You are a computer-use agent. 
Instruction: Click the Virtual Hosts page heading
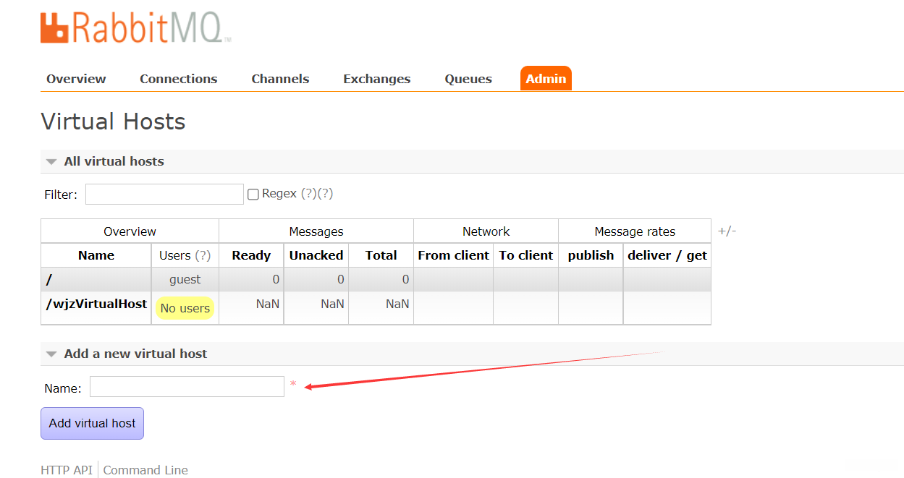pyautogui.click(x=113, y=121)
